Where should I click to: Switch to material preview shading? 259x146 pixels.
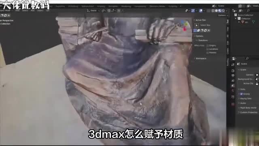(220, 11)
